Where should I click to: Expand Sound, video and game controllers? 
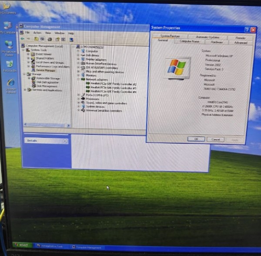79,102
